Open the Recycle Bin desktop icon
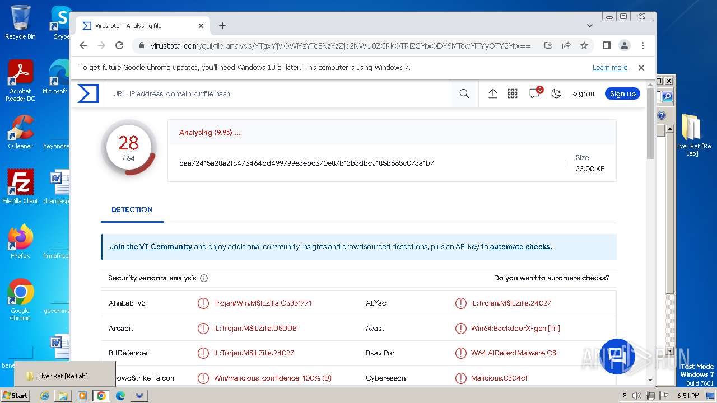Image resolution: width=717 pixels, height=403 pixels. point(20,22)
